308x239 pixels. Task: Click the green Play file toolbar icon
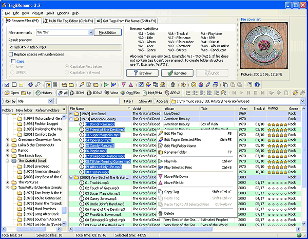point(106,84)
